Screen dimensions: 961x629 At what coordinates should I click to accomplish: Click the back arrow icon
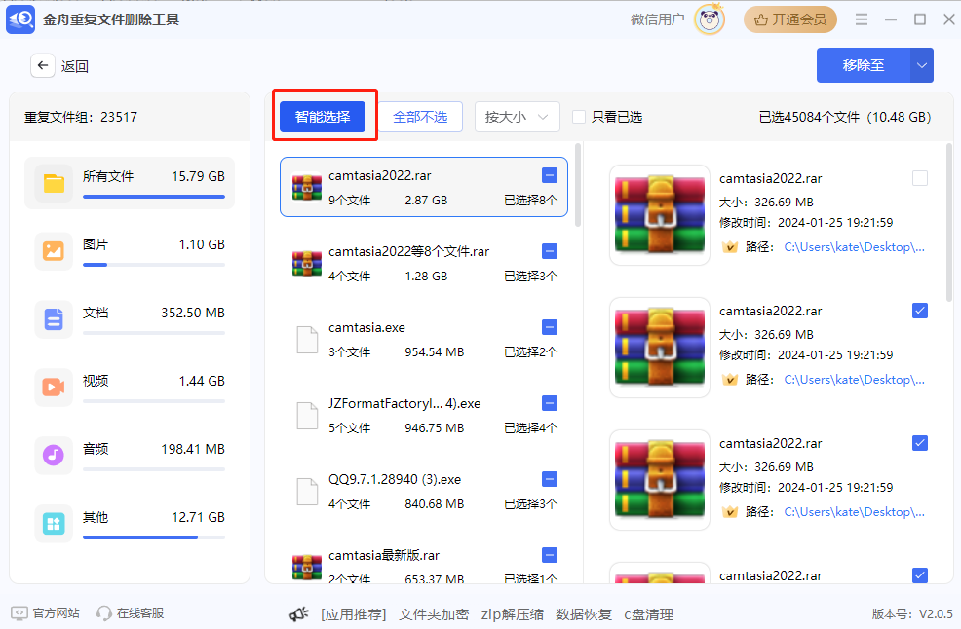(x=42, y=65)
